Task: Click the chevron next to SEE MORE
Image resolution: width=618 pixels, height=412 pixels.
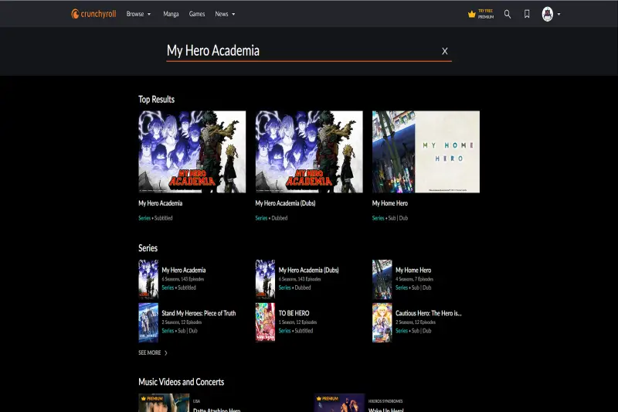Action: tap(165, 352)
